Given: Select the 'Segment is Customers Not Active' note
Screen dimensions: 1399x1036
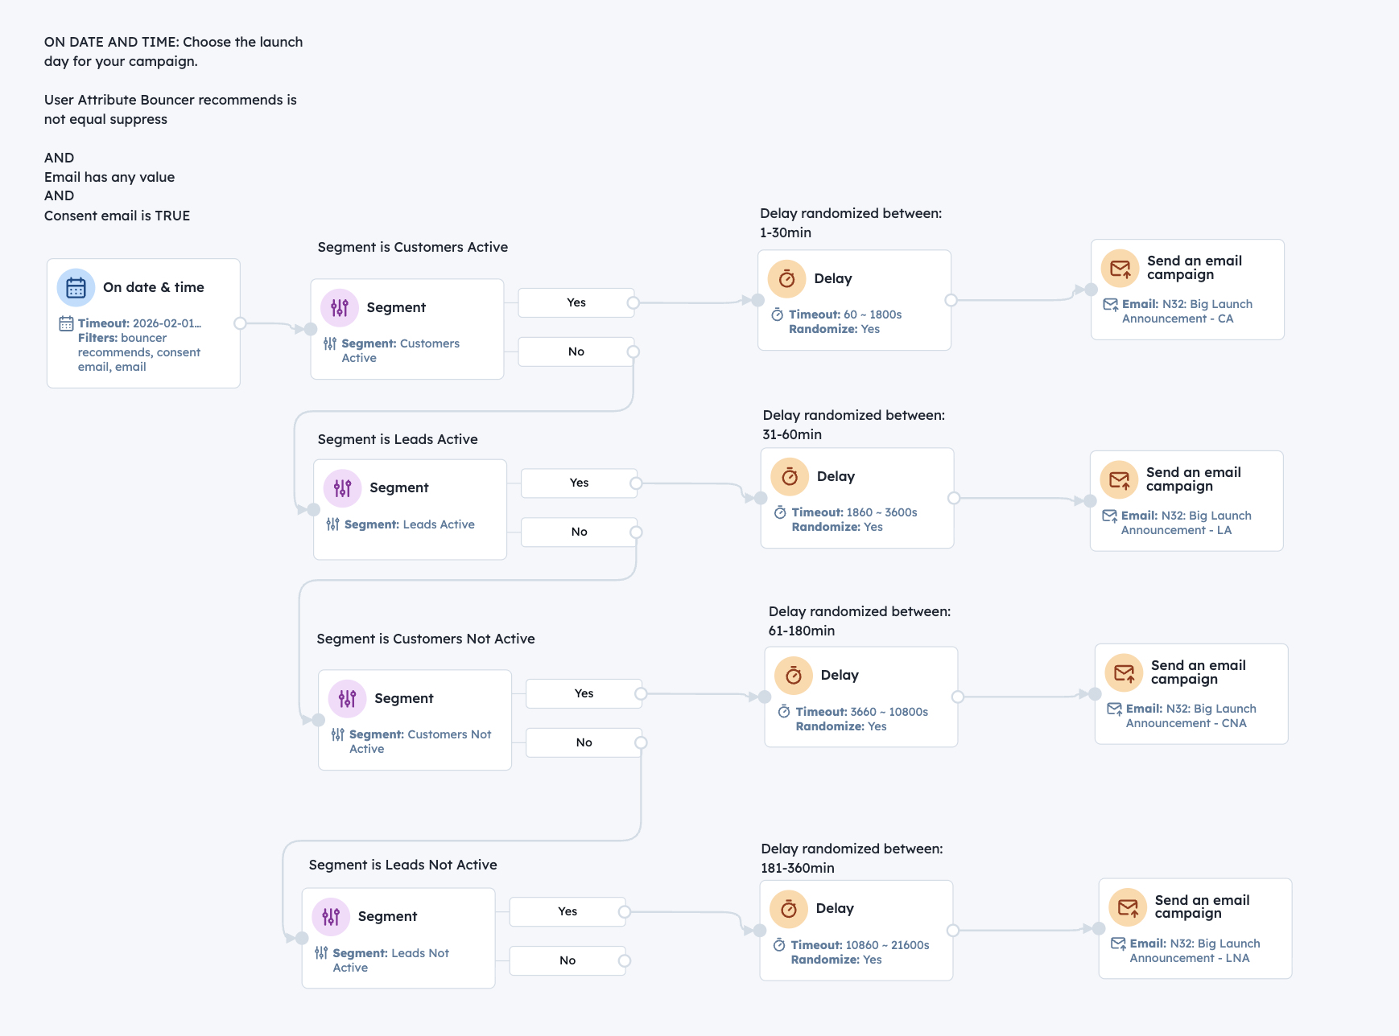Looking at the screenshot, I should pyautogui.click(x=426, y=639).
